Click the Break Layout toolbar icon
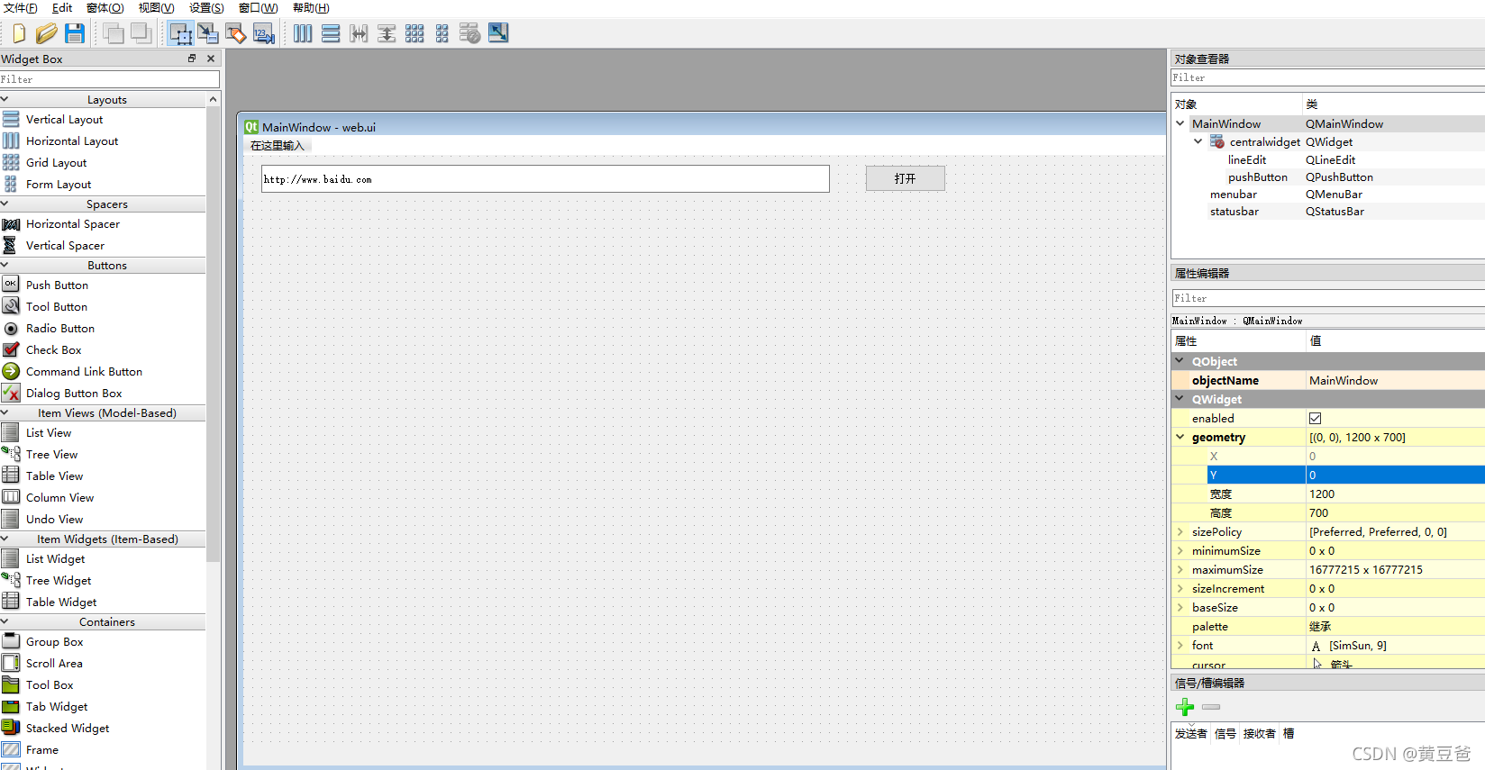 (x=469, y=34)
